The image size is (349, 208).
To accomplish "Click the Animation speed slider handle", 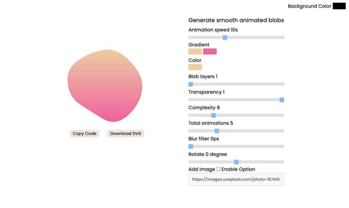I will tap(225, 37).
